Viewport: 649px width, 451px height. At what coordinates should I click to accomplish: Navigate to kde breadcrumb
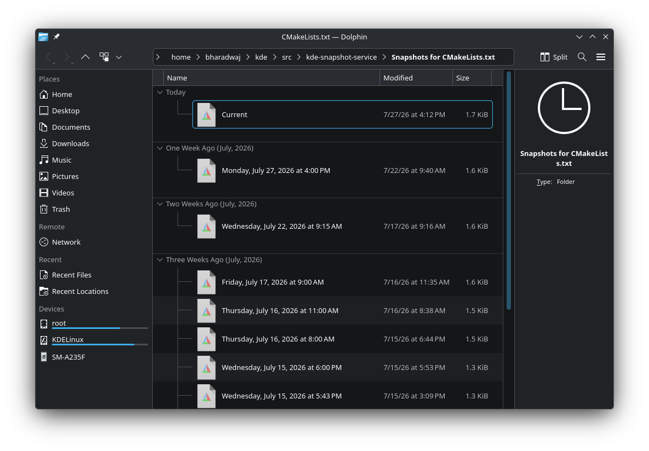261,57
